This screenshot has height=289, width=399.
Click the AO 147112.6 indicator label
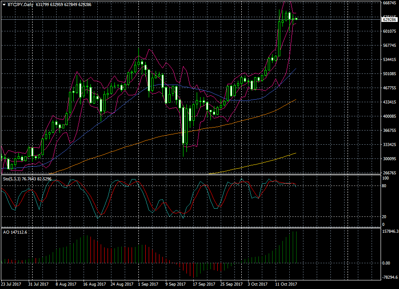tap(15, 232)
